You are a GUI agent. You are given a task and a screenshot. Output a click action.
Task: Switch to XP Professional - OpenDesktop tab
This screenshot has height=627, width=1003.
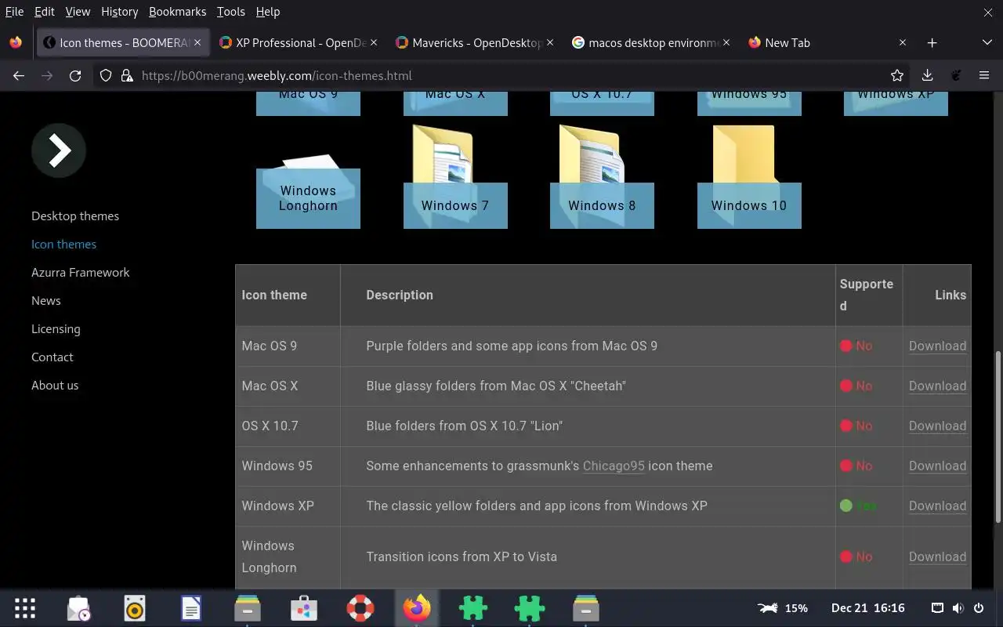pos(298,42)
